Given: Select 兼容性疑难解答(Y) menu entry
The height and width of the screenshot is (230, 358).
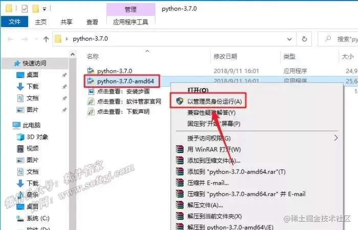Looking at the screenshot, I should [211, 113].
